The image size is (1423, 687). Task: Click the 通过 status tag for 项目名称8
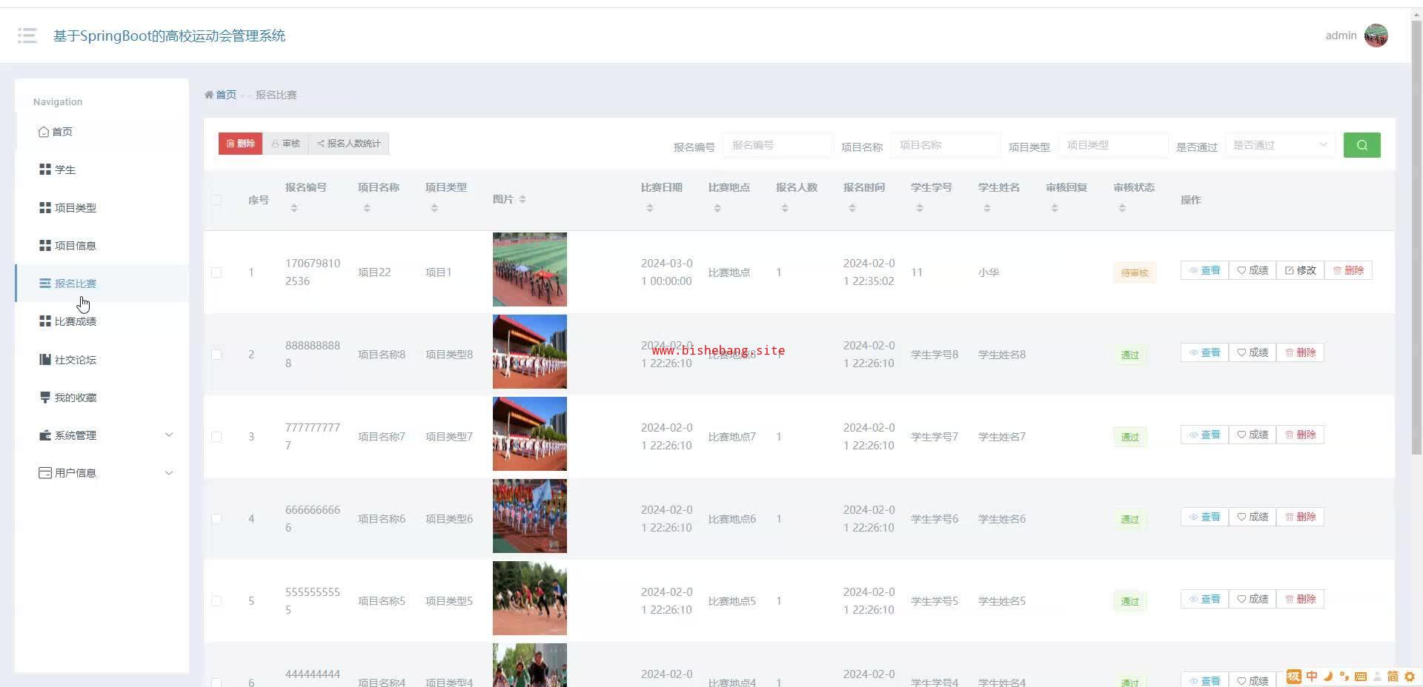click(x=1130, y=355)
